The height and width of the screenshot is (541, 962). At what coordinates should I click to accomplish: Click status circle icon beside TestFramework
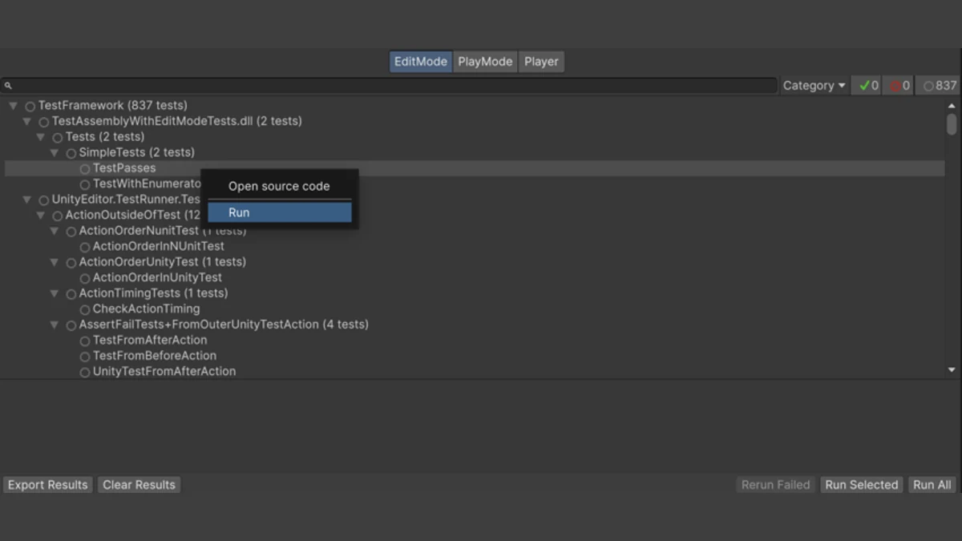click(x=30, y=106)
